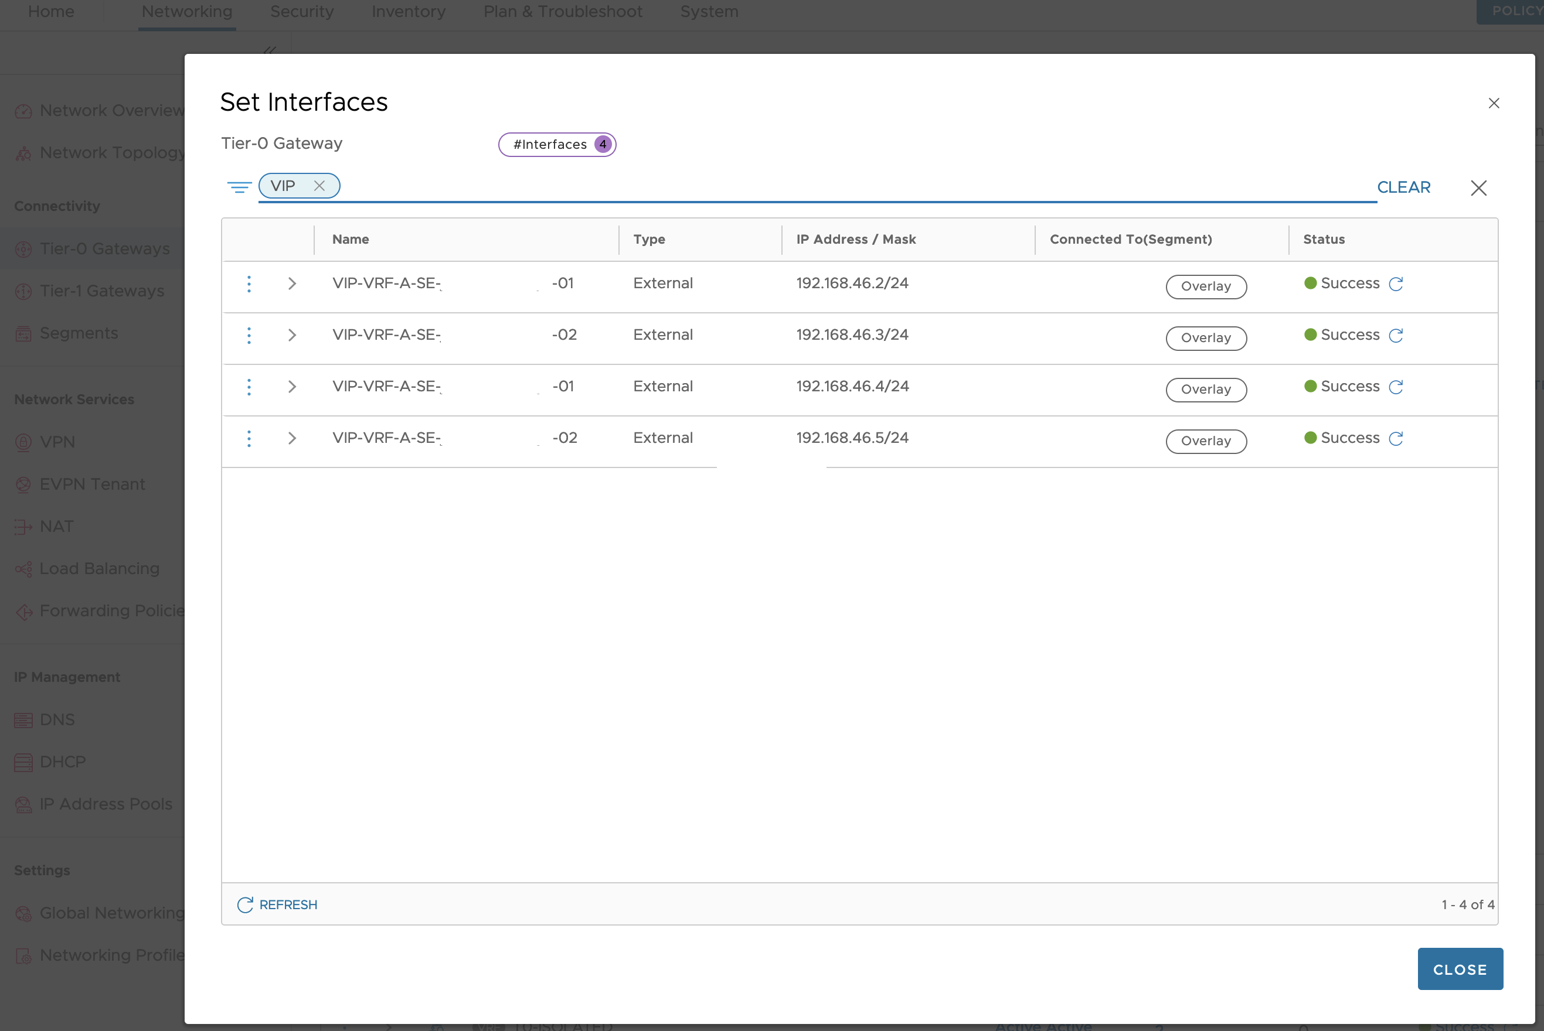Click the filter funnel icon in dialog
The height and width of the screenshot is (1031, 1544).
240,187
